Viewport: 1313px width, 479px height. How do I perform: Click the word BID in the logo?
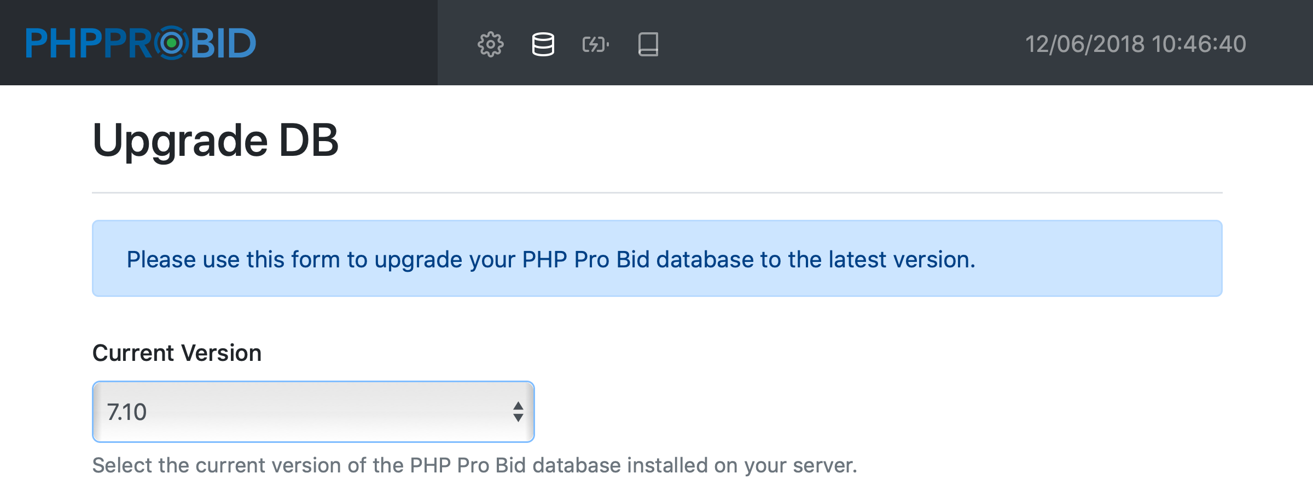click(223, 43)
